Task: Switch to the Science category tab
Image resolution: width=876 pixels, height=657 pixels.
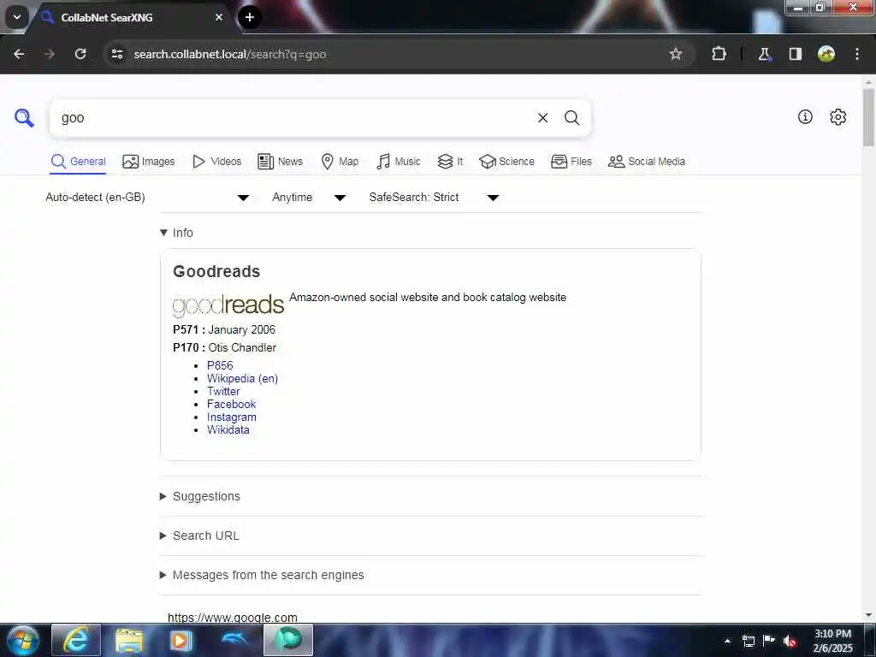Action: click(506, 162)
